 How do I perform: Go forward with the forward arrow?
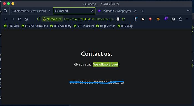[13, 19]
